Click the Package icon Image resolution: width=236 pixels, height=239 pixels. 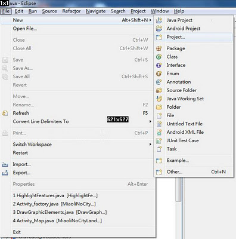click(x=159, y=48)
